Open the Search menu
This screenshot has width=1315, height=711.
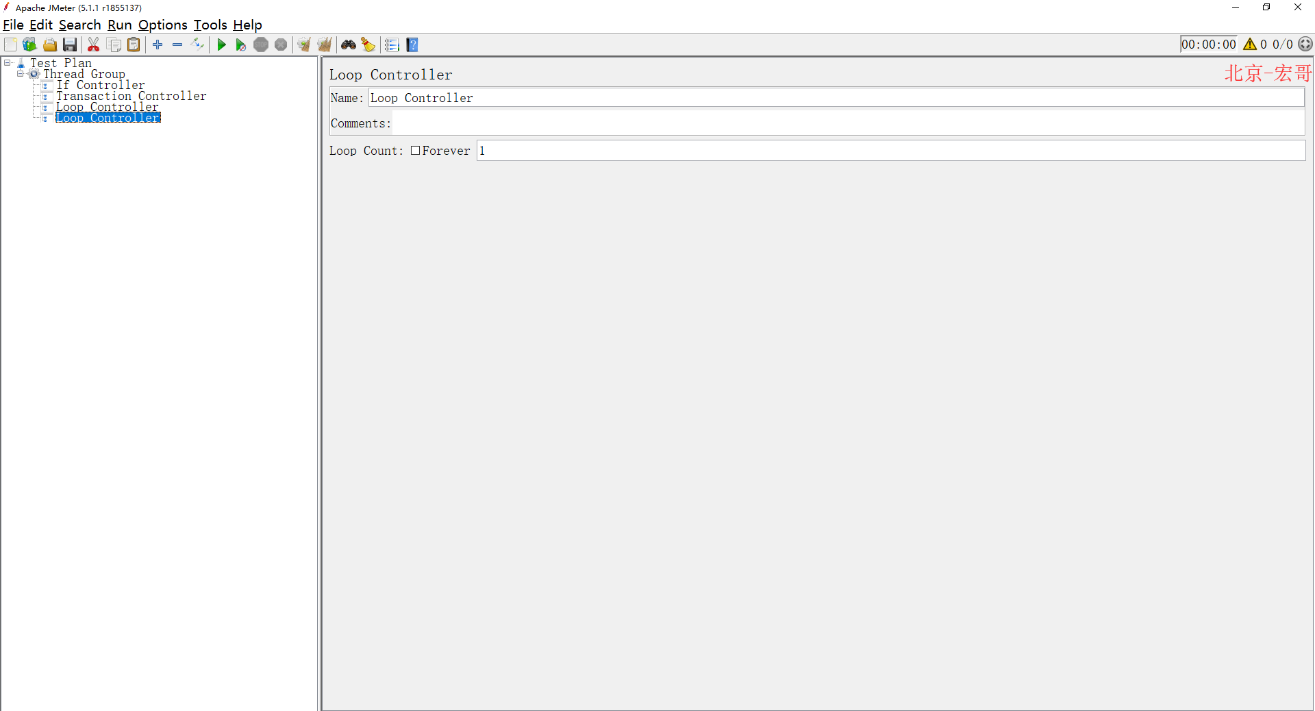point(79,25)
